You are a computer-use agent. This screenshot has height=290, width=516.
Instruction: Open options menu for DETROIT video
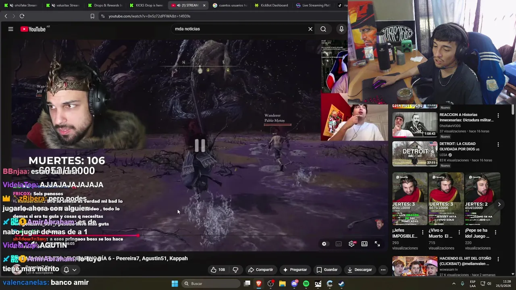pyautogui.click(x=498, y=145)
